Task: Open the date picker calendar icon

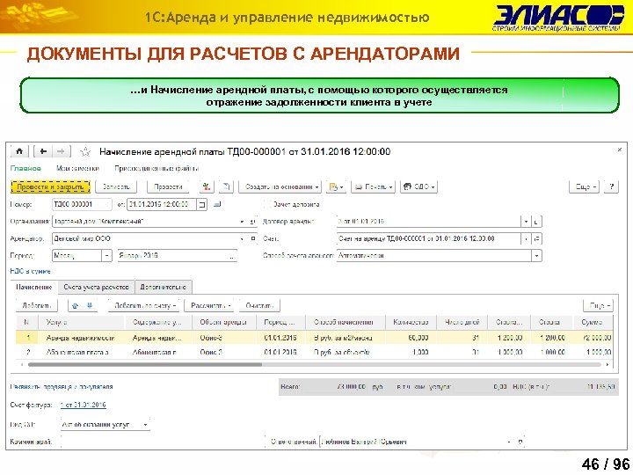Action: coord(202,204)
